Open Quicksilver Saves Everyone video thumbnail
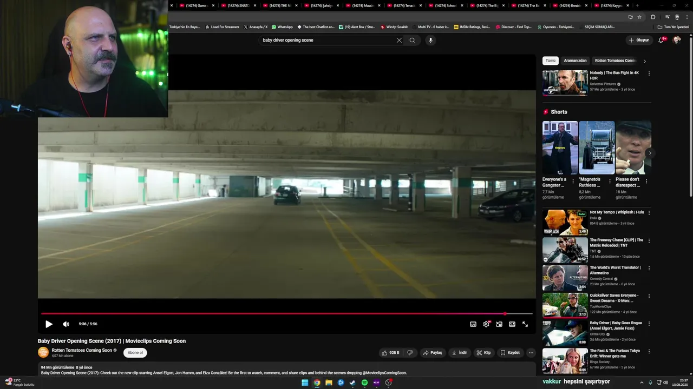The image size is (693, 389). pos(565,305)
